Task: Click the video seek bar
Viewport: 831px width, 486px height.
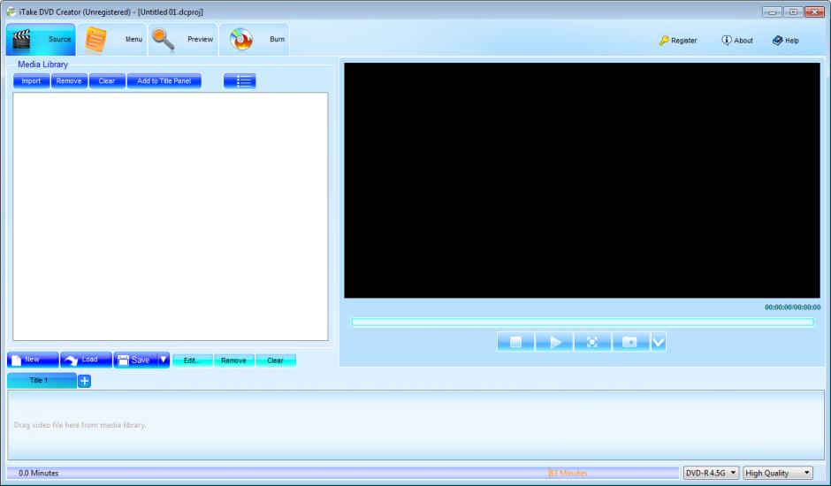Action: pyautogui.click(x=583, y=323)
